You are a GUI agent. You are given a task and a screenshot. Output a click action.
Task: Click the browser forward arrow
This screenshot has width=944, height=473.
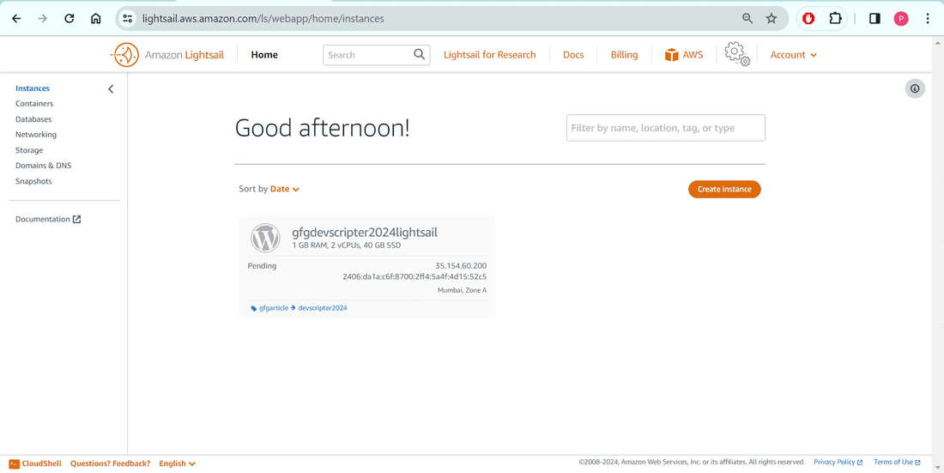tap(42, 19)
